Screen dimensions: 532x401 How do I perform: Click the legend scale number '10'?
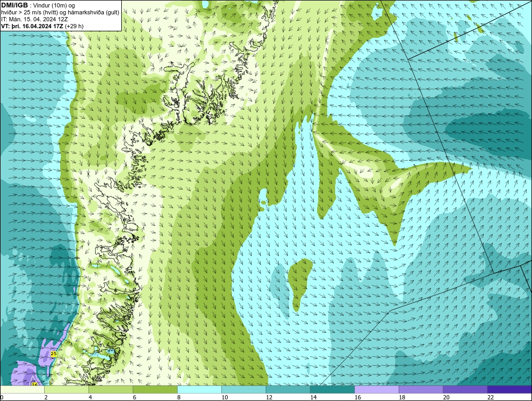225,398
